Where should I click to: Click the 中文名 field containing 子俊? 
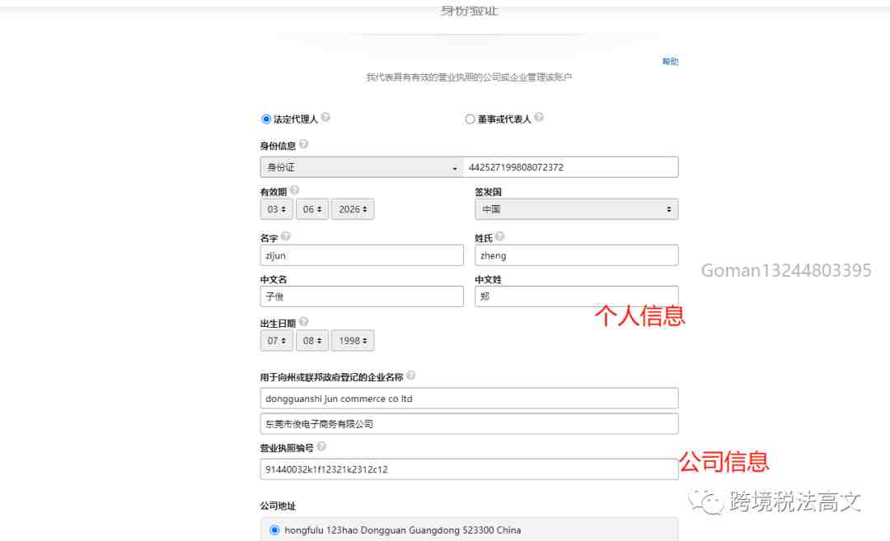362,296
